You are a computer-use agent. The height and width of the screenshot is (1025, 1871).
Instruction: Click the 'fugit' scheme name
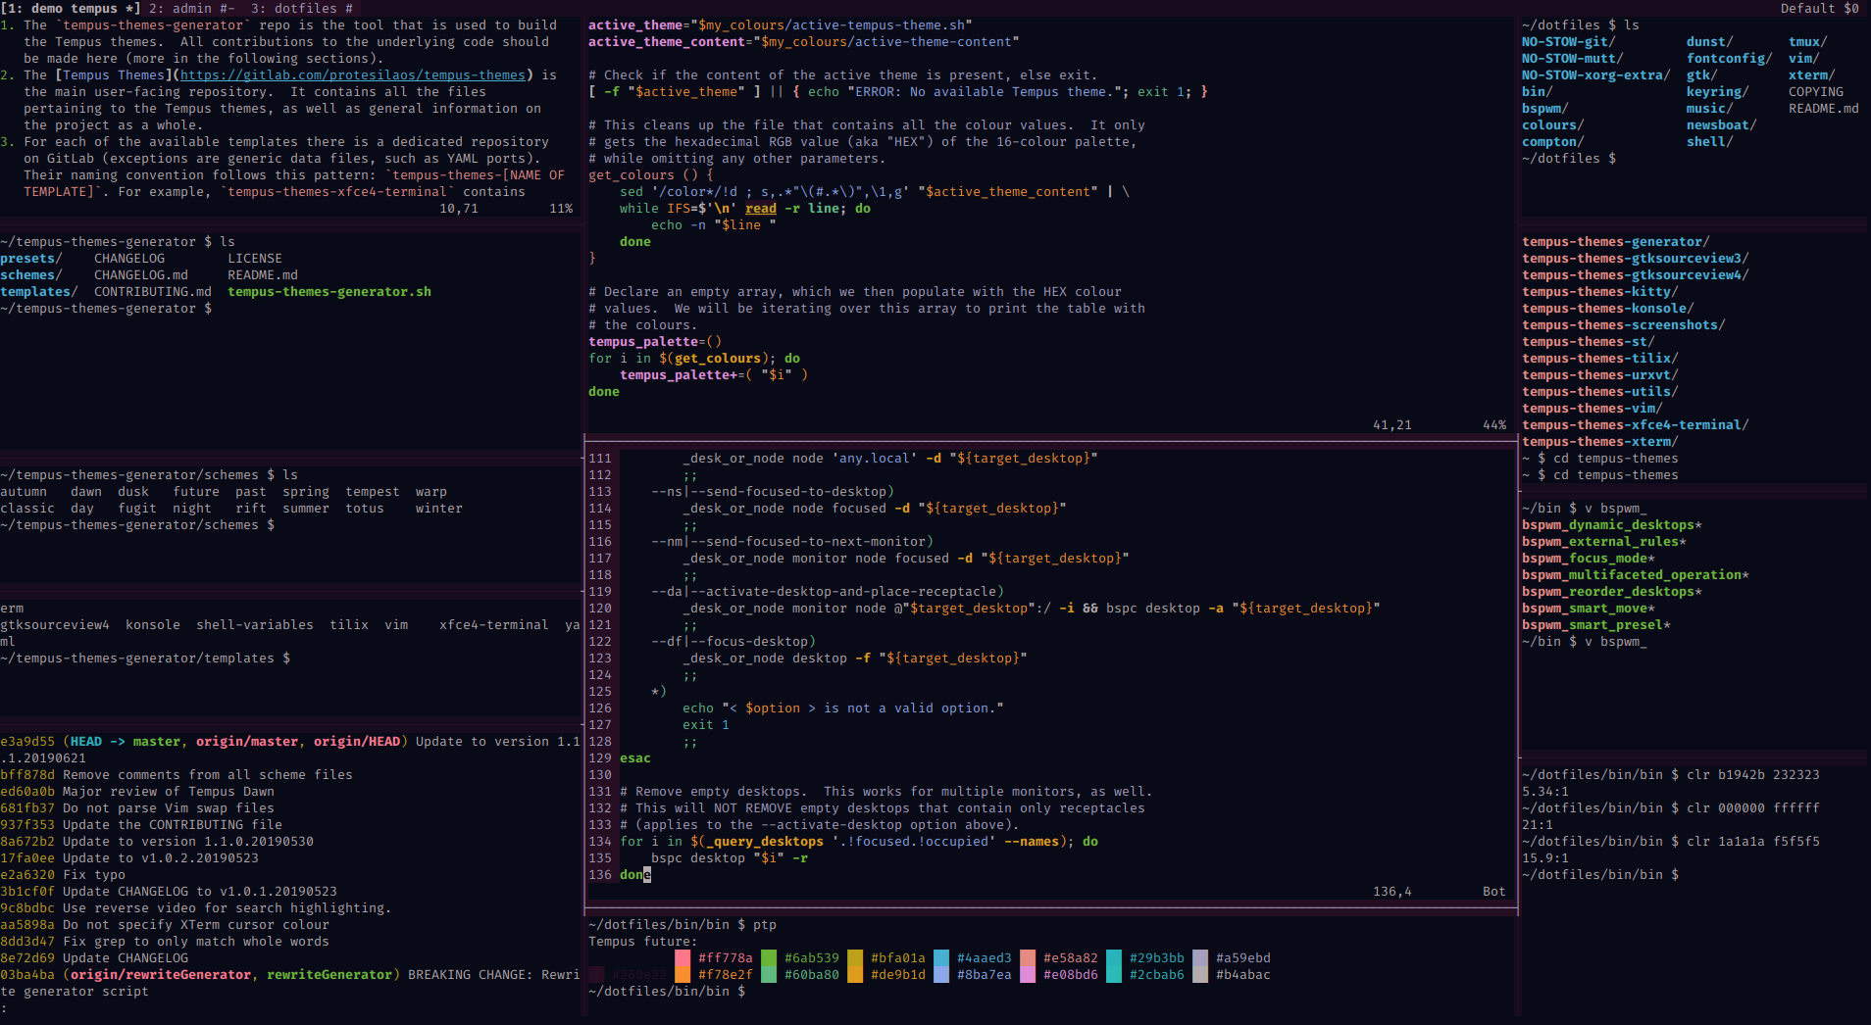pos(137,509)
